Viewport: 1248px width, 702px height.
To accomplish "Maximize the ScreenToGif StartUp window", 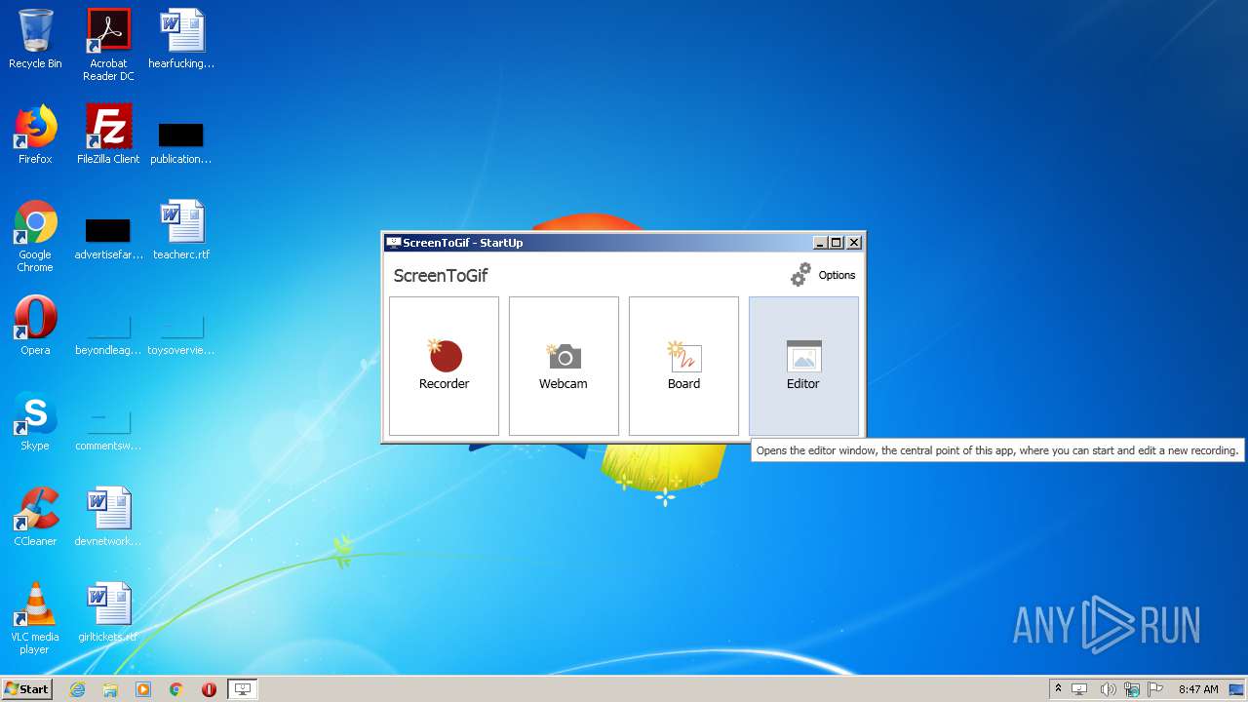I will click(837, 243).
